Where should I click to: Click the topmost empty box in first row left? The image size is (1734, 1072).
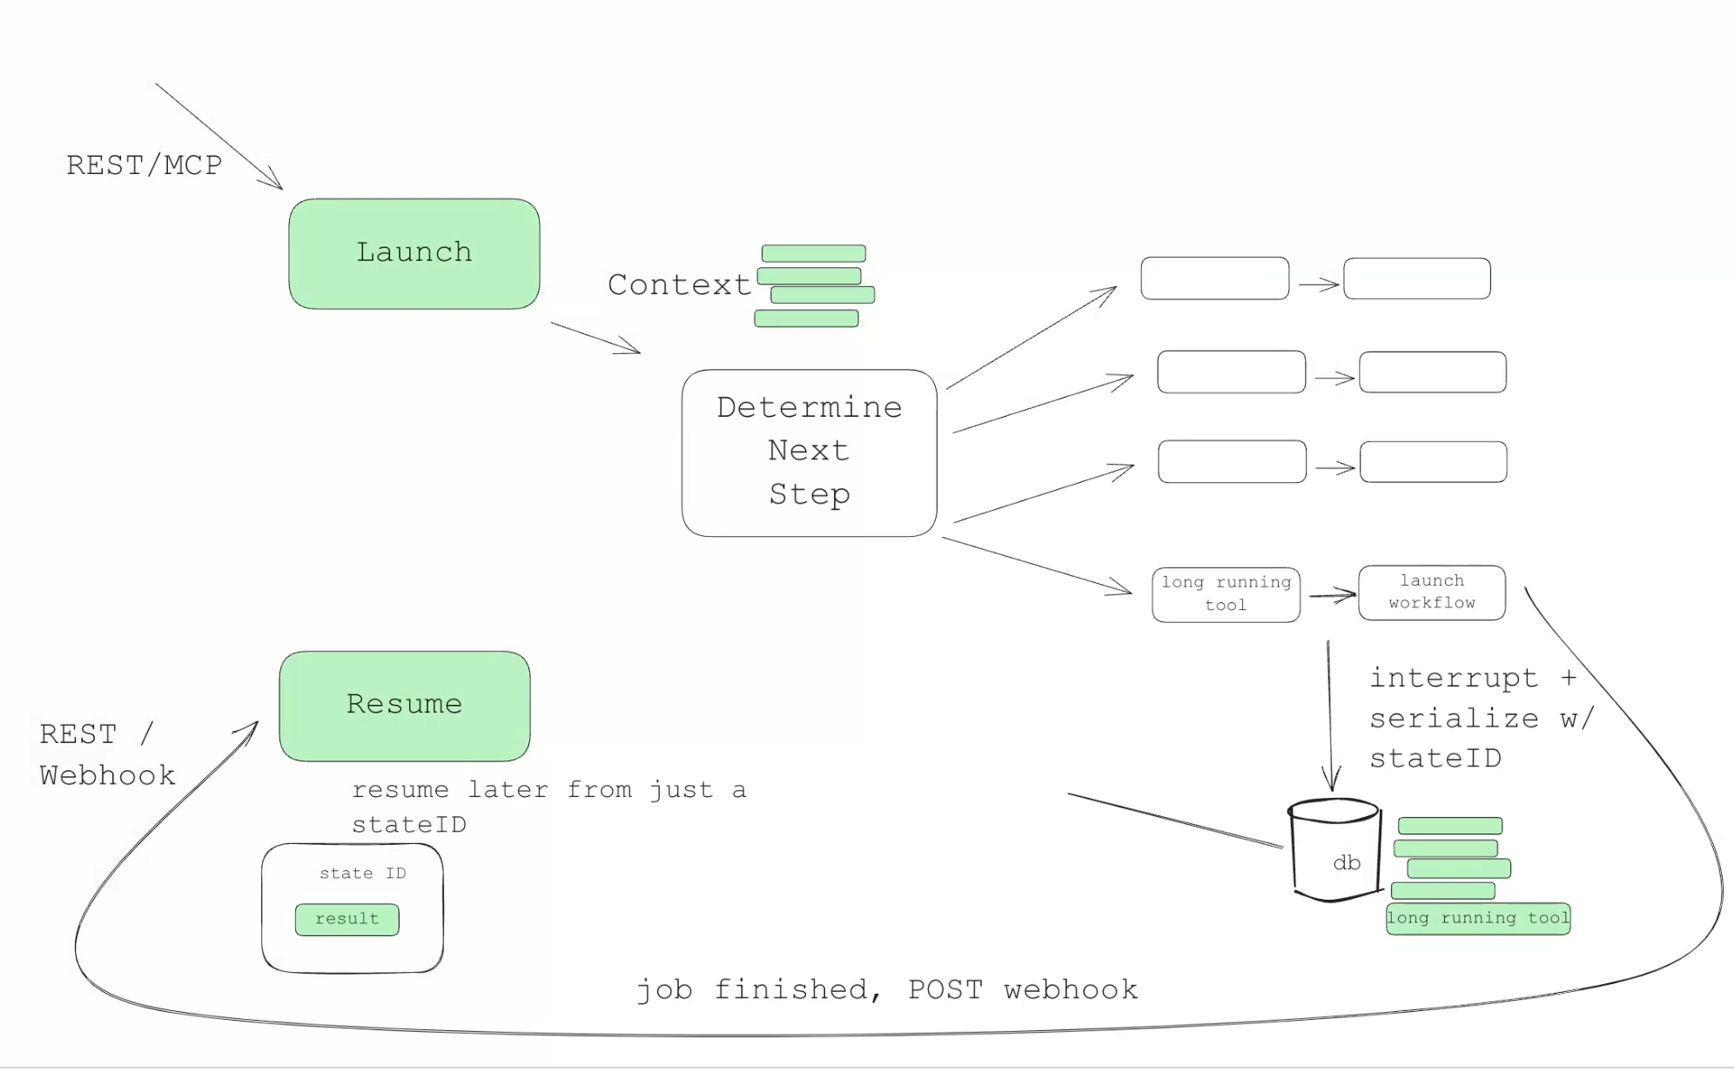(x=1214, y=278)
